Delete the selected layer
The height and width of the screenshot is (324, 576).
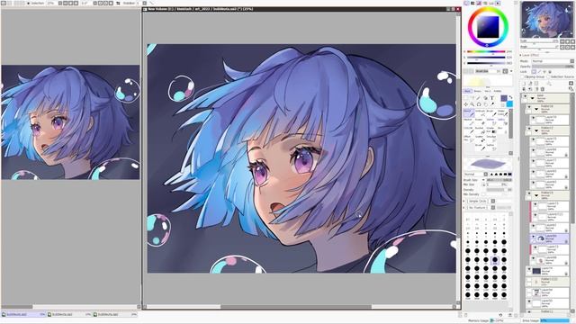pos(543,89)
